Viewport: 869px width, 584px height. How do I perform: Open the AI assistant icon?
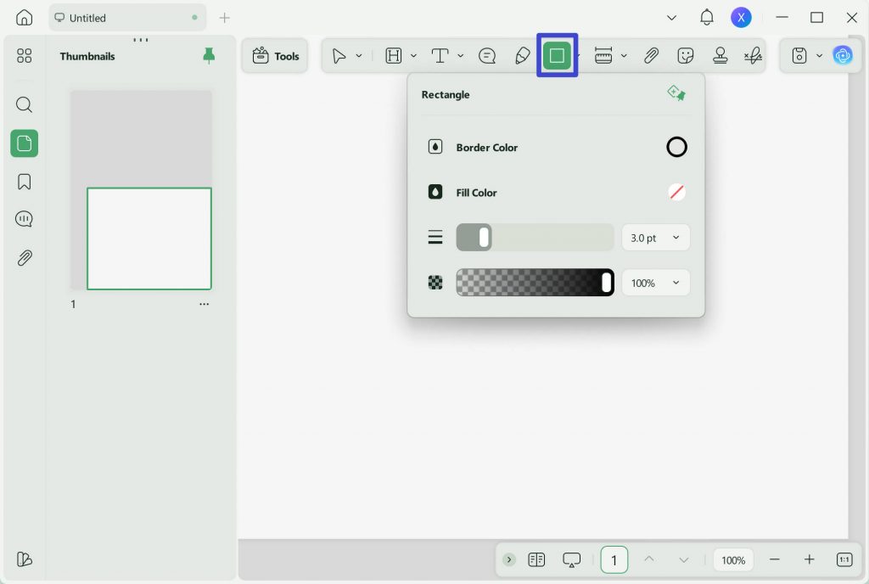pos(843,55)
